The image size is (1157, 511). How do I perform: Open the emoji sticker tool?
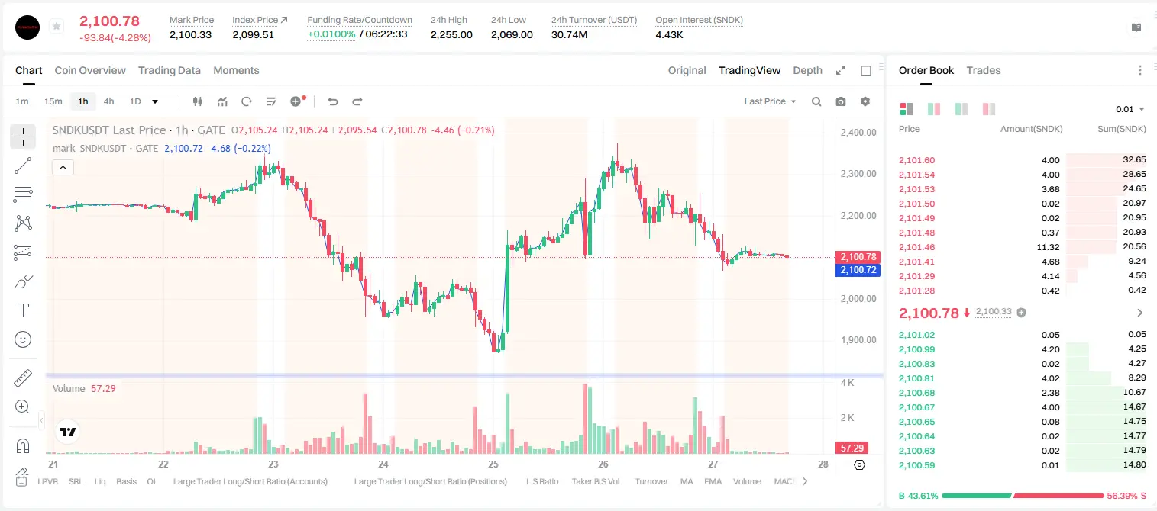(x=23, y=339)
